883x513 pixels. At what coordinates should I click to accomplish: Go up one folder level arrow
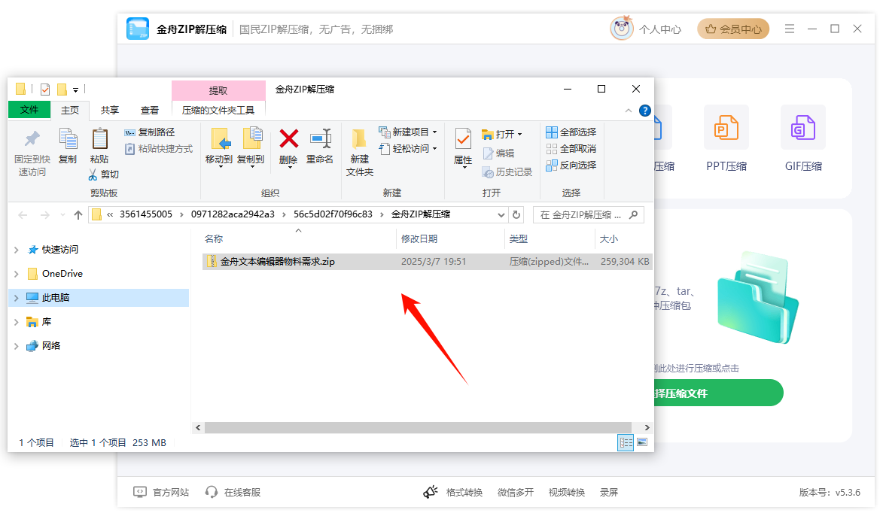(78, 215)
